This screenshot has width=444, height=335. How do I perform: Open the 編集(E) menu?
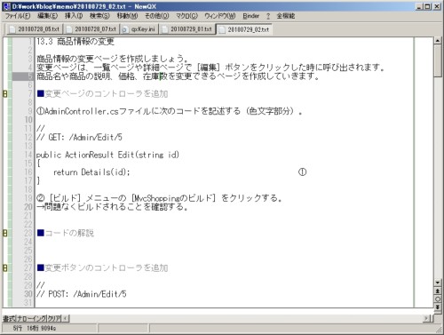tap(48, 16)
